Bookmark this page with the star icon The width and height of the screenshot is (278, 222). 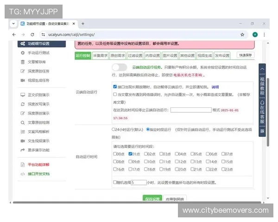click(242, 35)
